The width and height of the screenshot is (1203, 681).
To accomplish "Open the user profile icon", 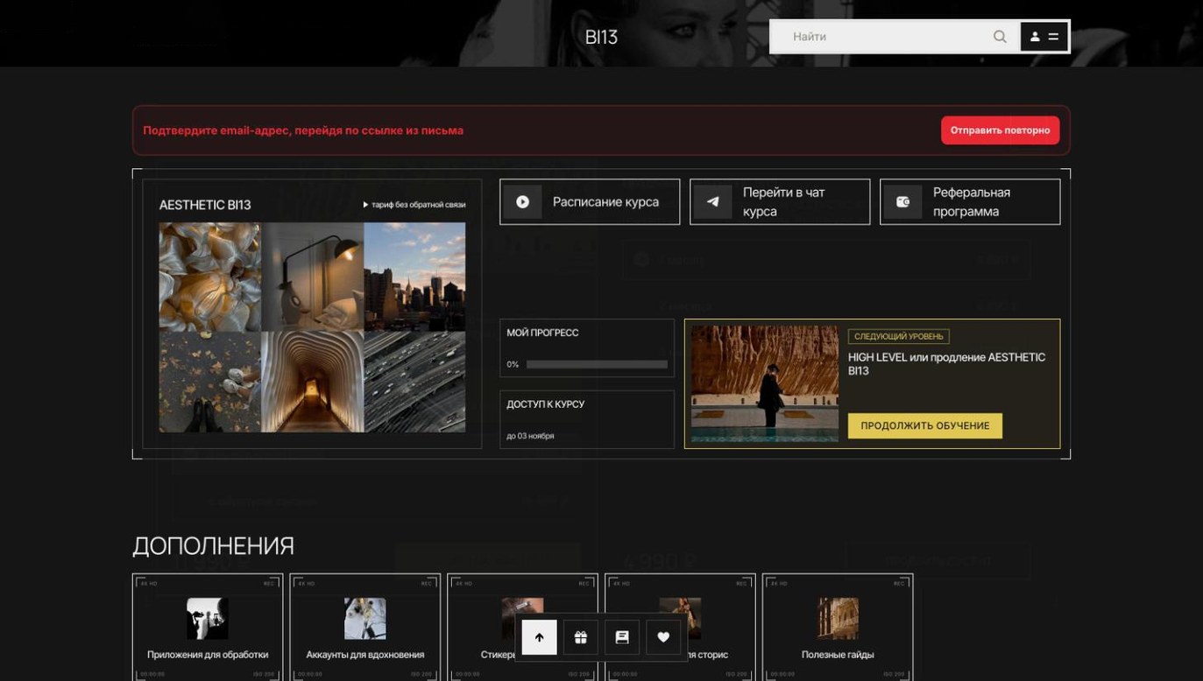I will point(1035,37).
